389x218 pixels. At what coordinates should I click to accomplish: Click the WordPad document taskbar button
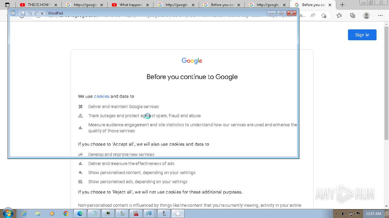(178, 213)
